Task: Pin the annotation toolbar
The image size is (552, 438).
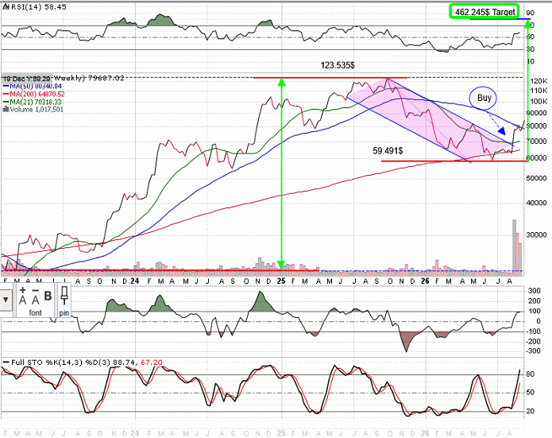Action: coord(64,296)
